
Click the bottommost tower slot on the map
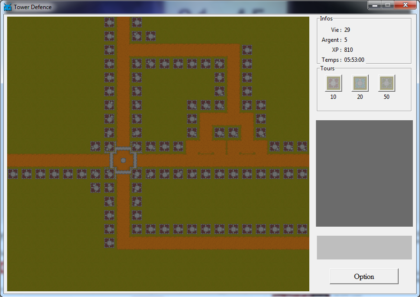click(x=109, y=243)
